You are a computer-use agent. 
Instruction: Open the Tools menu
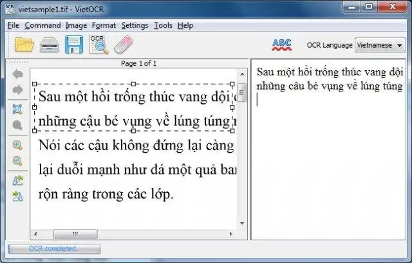tap(163, 26)
